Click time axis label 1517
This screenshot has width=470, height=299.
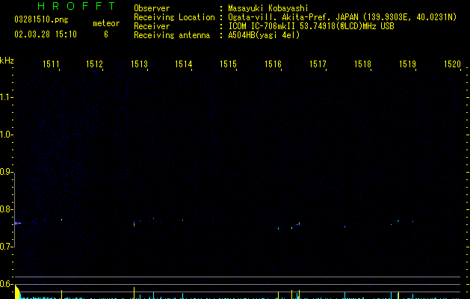coord(318,64)
